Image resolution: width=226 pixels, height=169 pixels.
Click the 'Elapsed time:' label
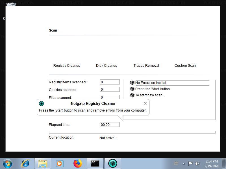(x=60, y=125)
